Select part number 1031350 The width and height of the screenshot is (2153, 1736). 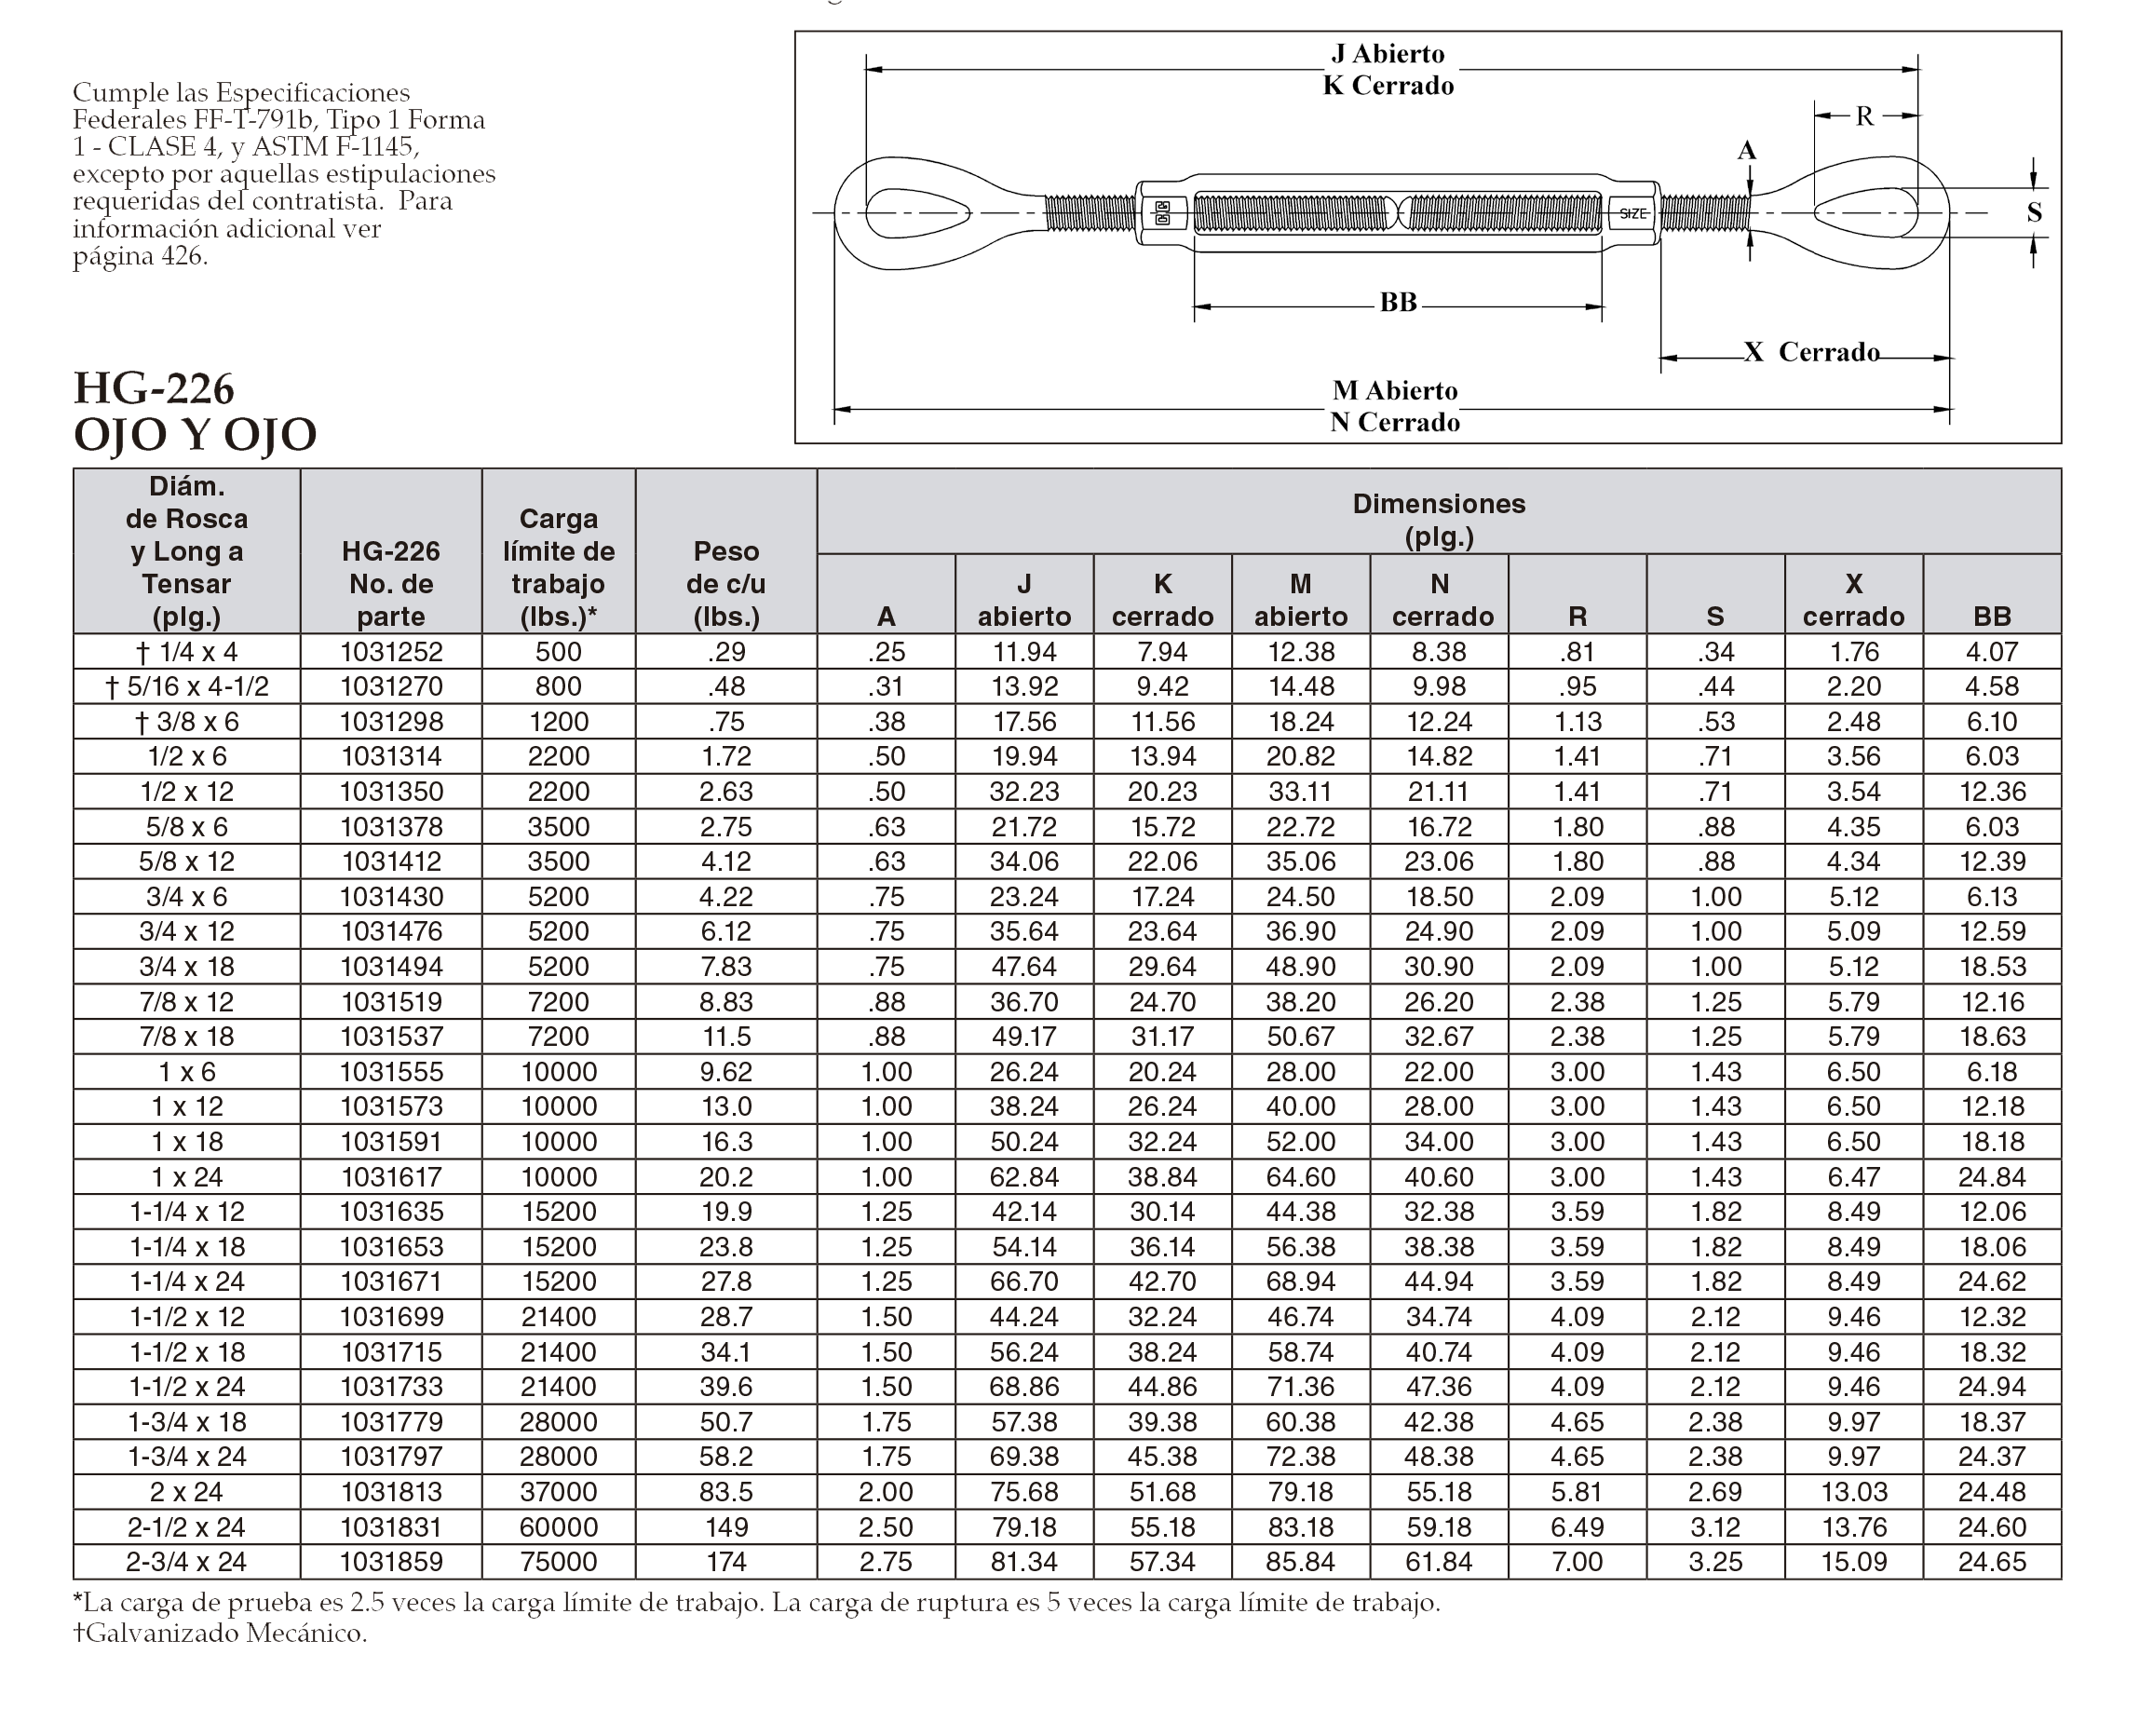[x=391, y=792]
